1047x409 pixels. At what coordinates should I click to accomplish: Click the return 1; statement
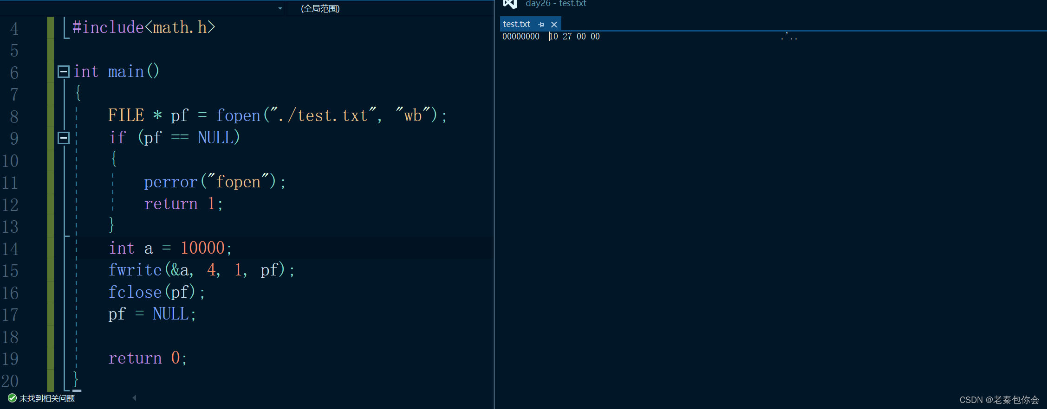(183, 204)
